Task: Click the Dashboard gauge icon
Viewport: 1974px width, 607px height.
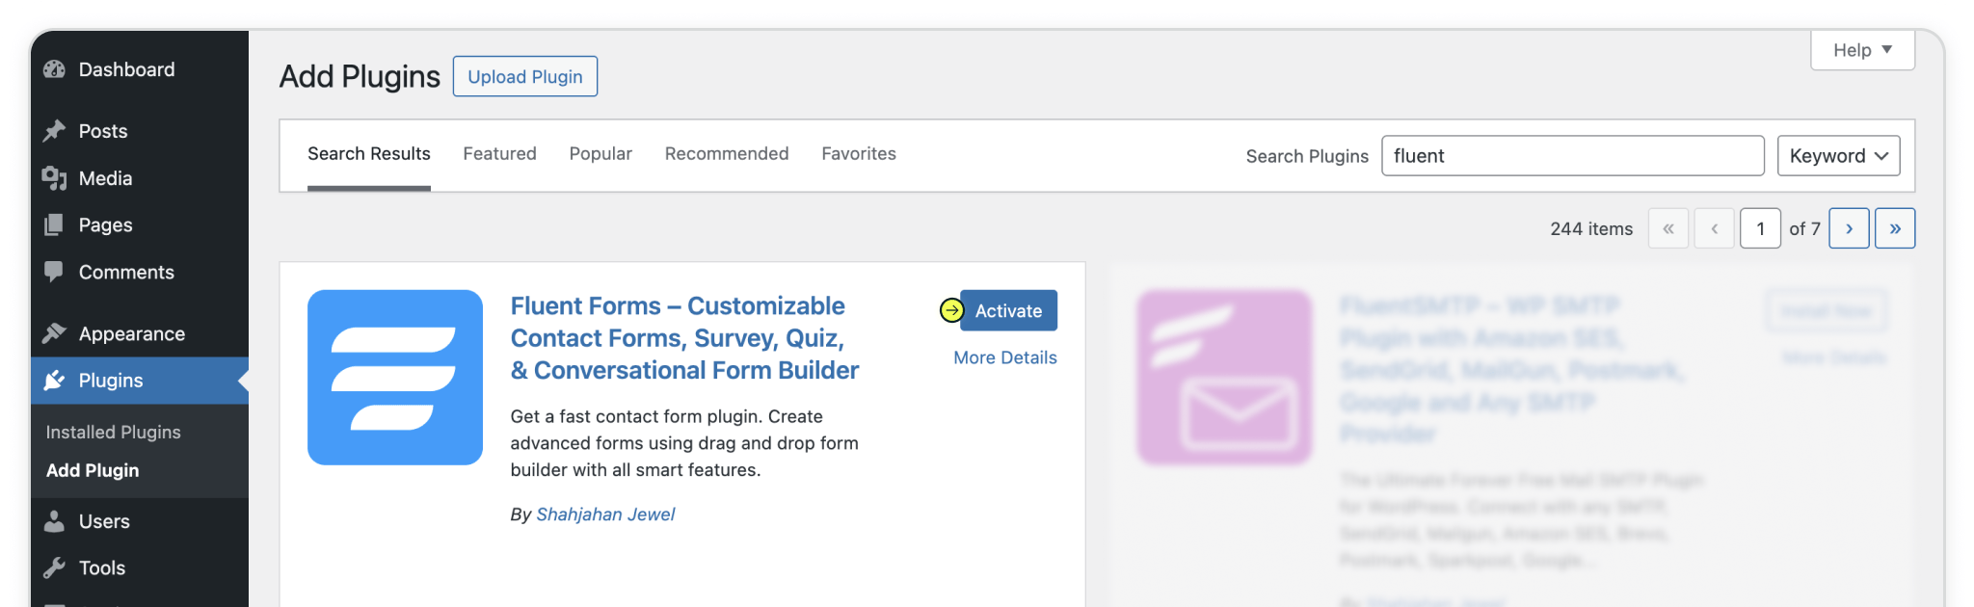Action: 55,69
